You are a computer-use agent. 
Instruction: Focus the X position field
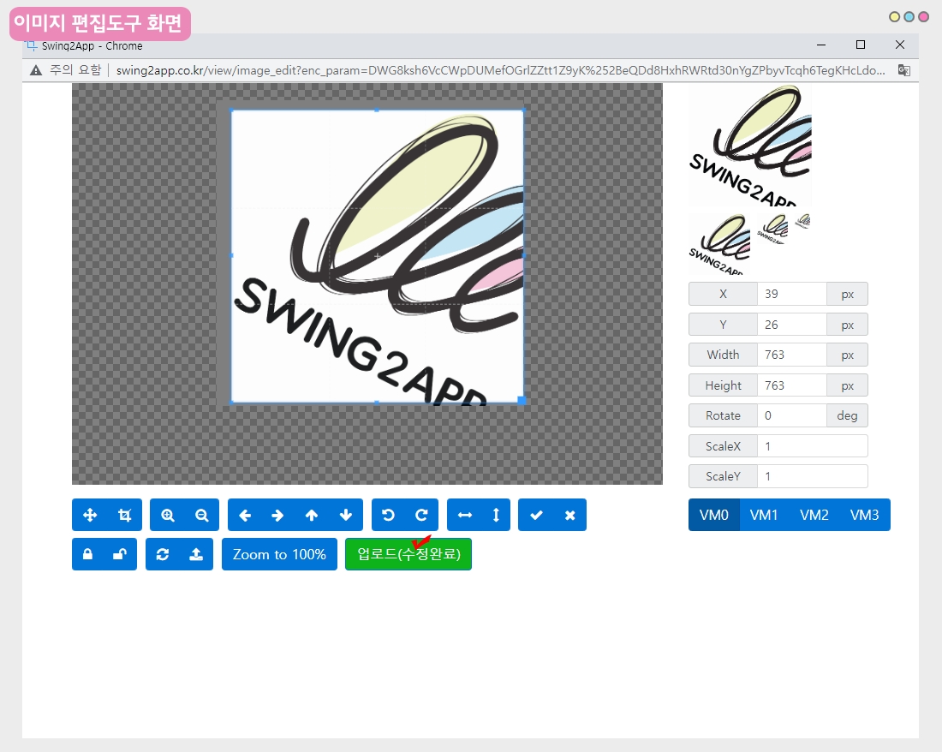pos(792,294)
